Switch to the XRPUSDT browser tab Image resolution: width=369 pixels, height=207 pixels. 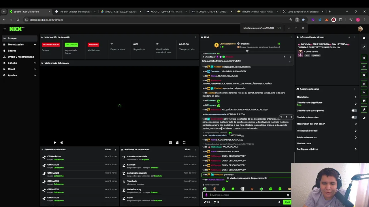pyautogui.click(x=166, y=12)
